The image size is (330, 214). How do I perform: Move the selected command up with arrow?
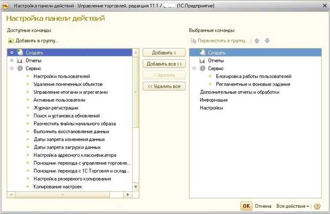(257, 41)
